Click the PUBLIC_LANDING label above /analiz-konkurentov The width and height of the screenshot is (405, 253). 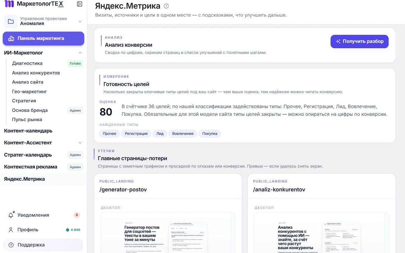(x=270, y=181)
